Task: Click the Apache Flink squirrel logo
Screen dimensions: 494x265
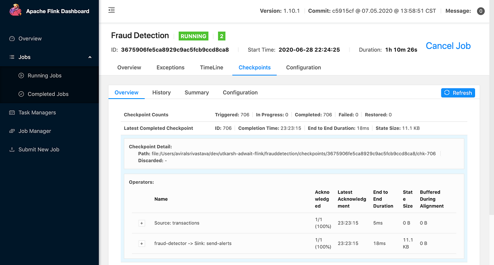Action: coord(15,10)
